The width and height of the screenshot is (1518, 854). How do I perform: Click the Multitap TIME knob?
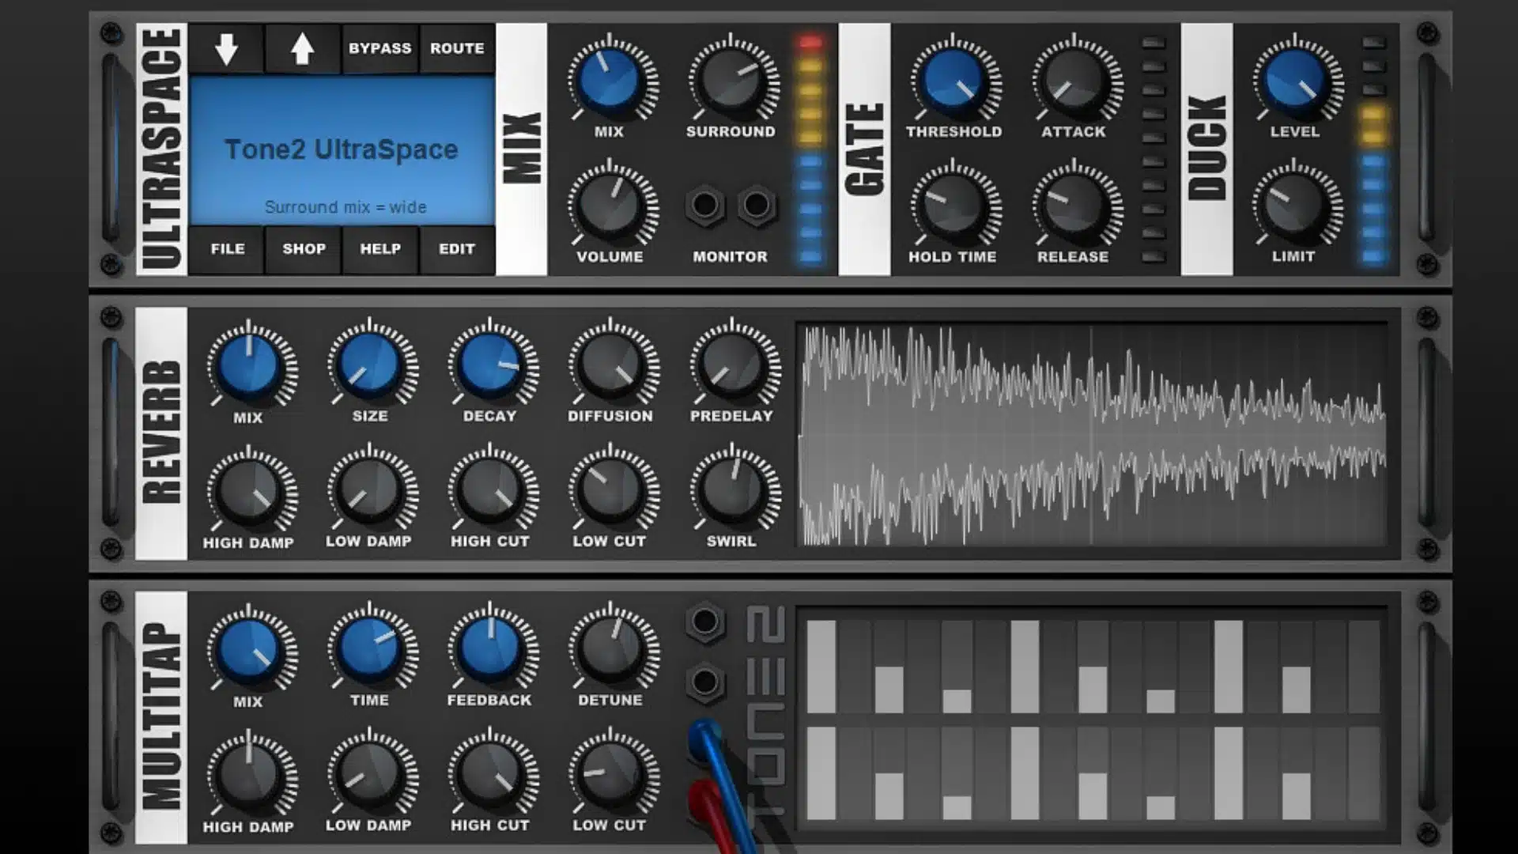click(x=370, y=649)
